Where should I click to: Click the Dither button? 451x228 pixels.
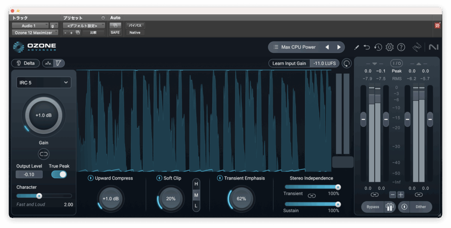coord(421,207)
